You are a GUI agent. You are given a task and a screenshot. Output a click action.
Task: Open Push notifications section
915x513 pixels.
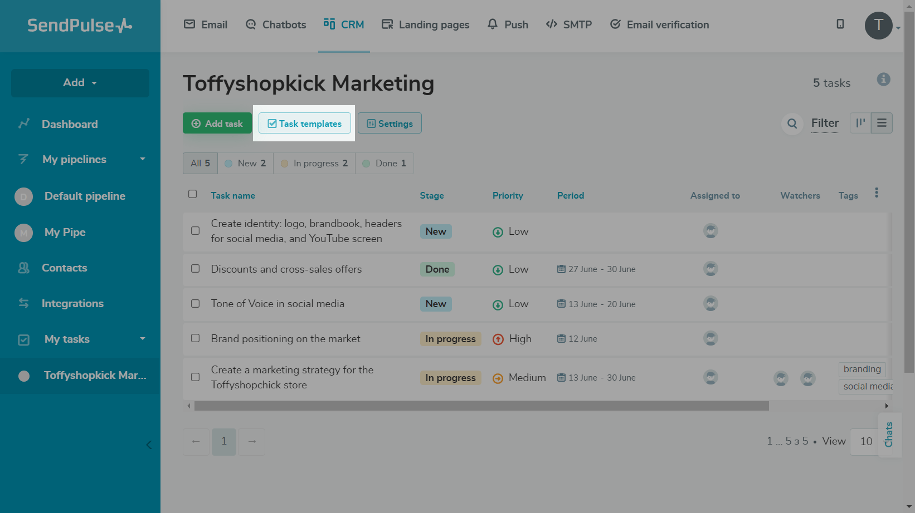click(x=508, y=24)
